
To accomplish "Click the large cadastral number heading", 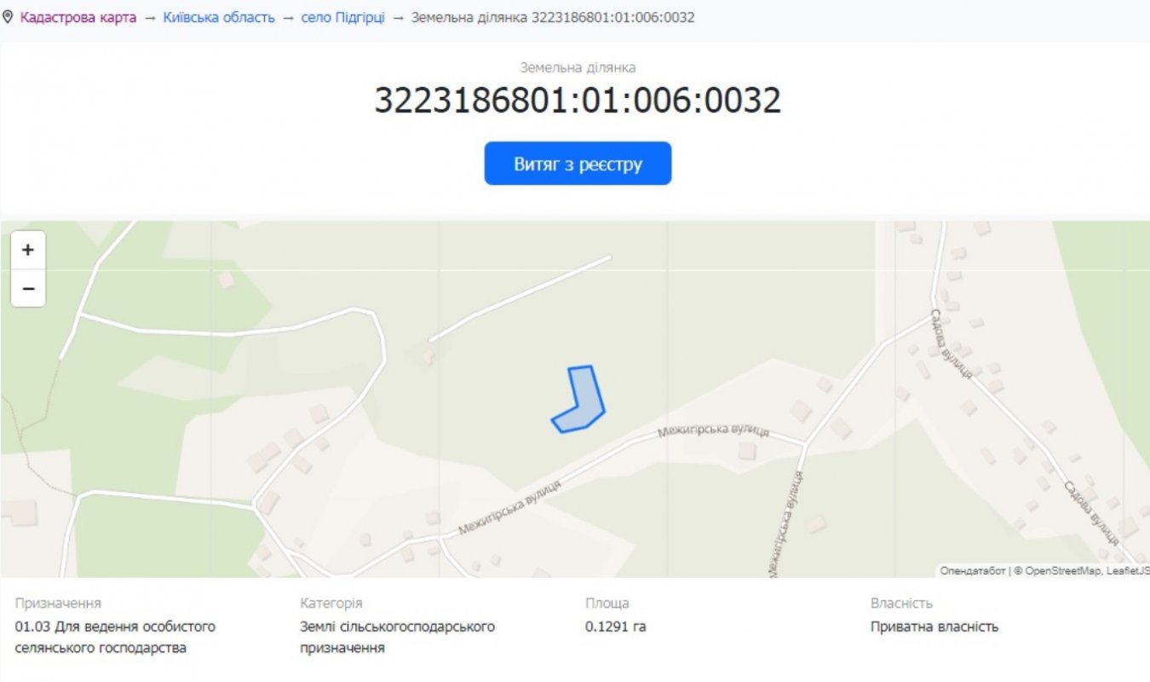I will pos(578,101).
